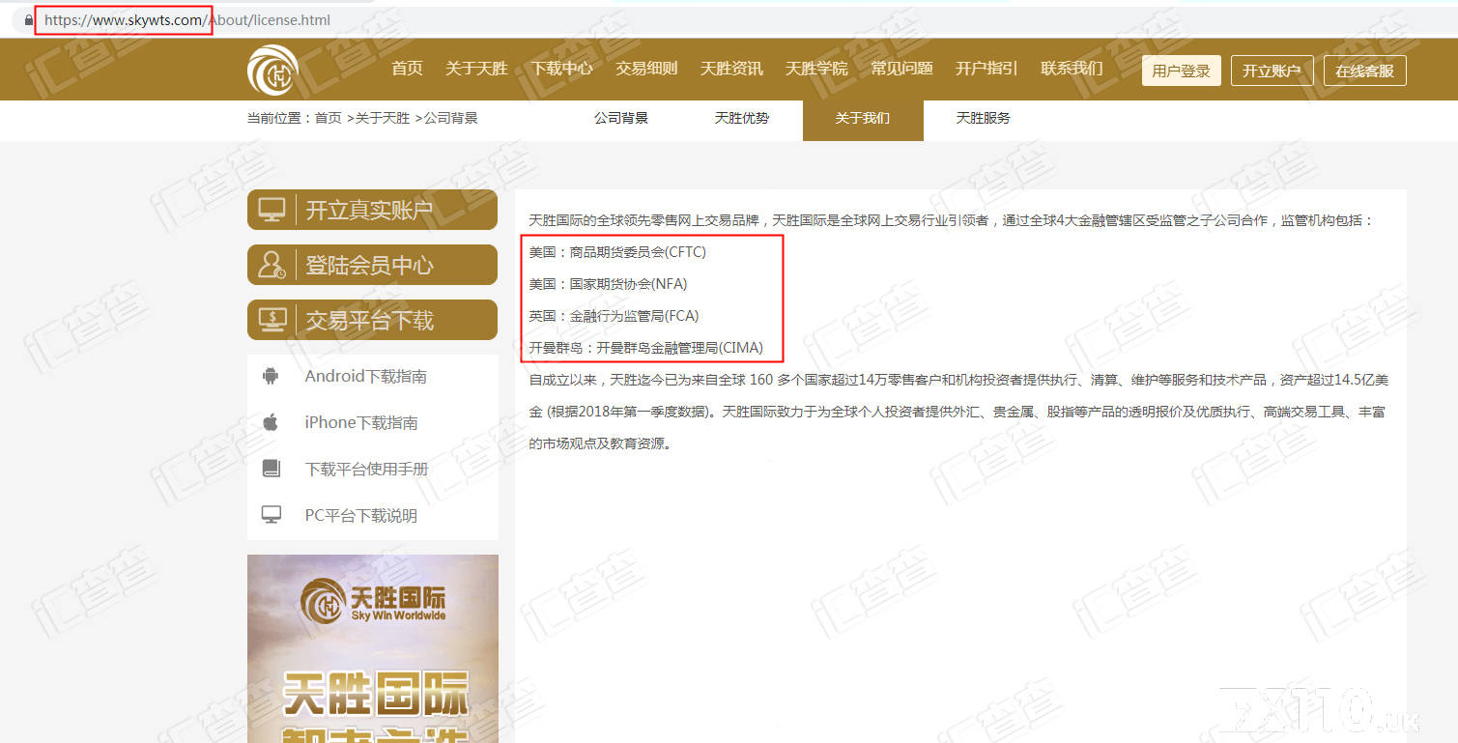Click the user icon on 登陆会员中心 button
This screenshot has width=1458, height=743.
click(x=272, y=265)
